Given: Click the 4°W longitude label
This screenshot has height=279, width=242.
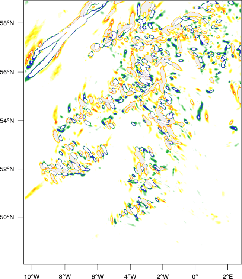Looking at the screenshot, I should [130, 276].
